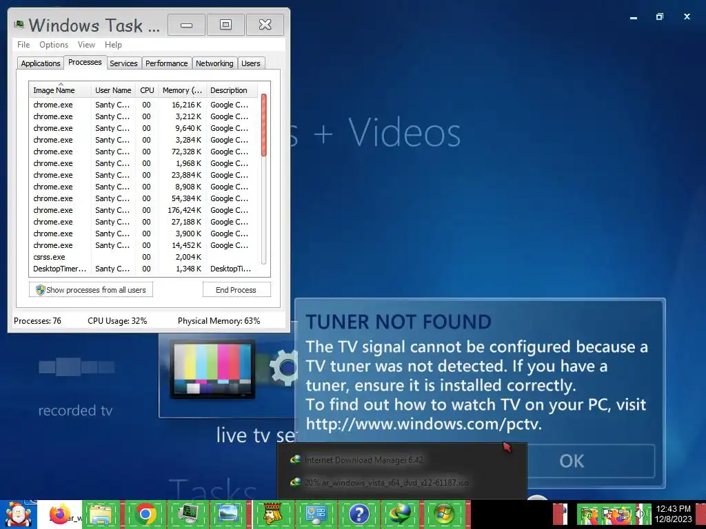The image size is (706, 529).
Task: Click Show processes from all users
Action: point(91,290)
